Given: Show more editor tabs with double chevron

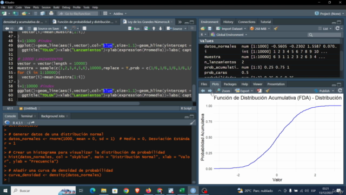Looking at the screenshot, I should pyautogui.click(x=179, y=22).
